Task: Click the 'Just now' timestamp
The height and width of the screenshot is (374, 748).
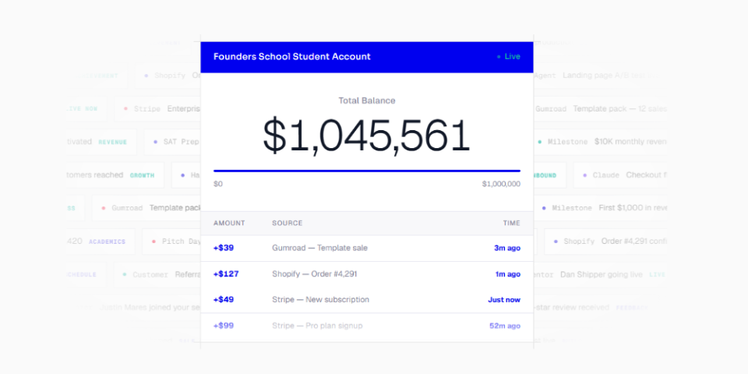Action: tap(504, 300)
